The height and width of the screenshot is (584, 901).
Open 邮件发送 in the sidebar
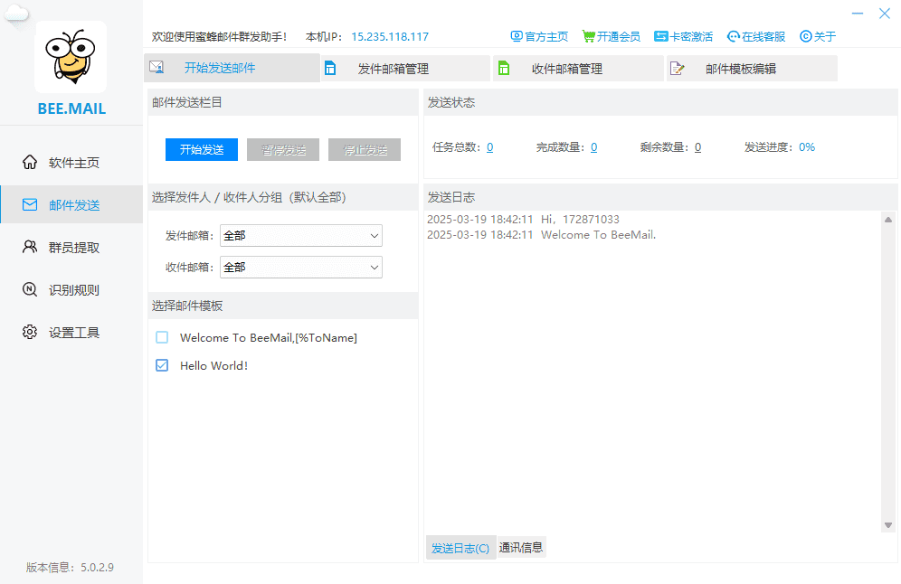(71, 204)
